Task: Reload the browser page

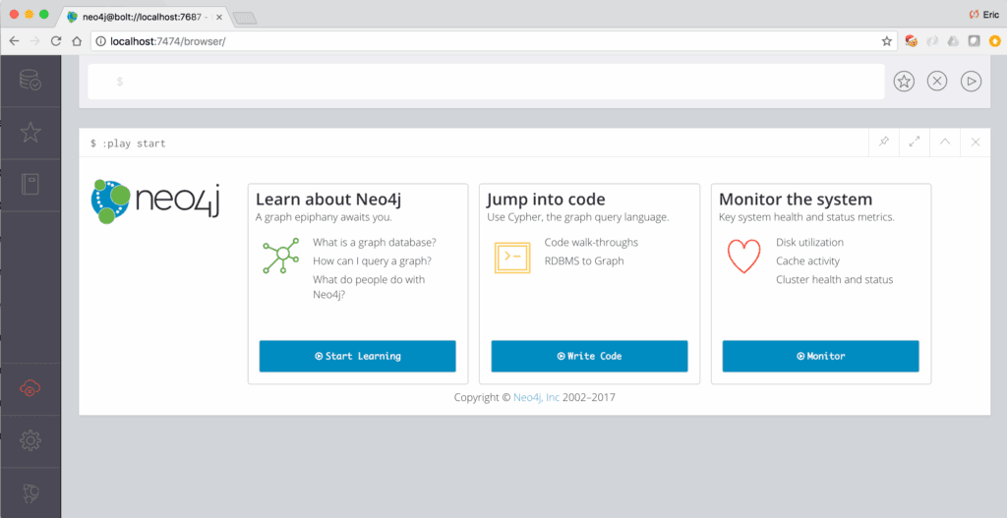Action: 56,41
